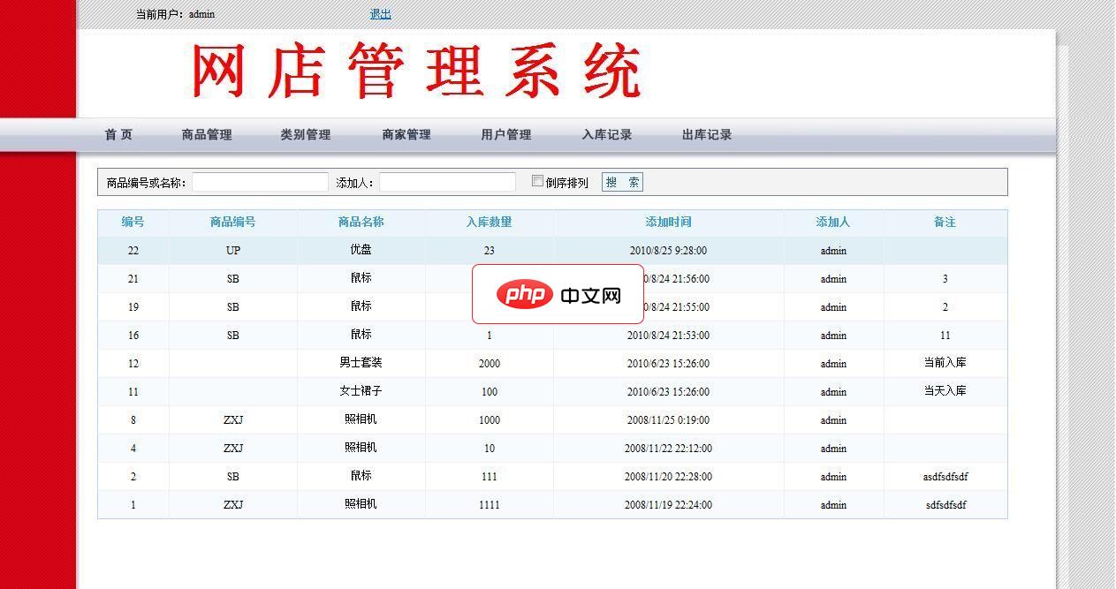This screenshot has height=589, width=1116.
Task: Click the 添加时间 column header
Action: coord(668,222)
